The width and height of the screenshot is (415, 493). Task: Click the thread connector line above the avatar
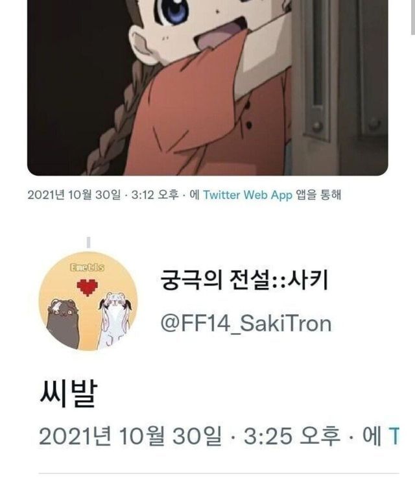coord(89,243)
